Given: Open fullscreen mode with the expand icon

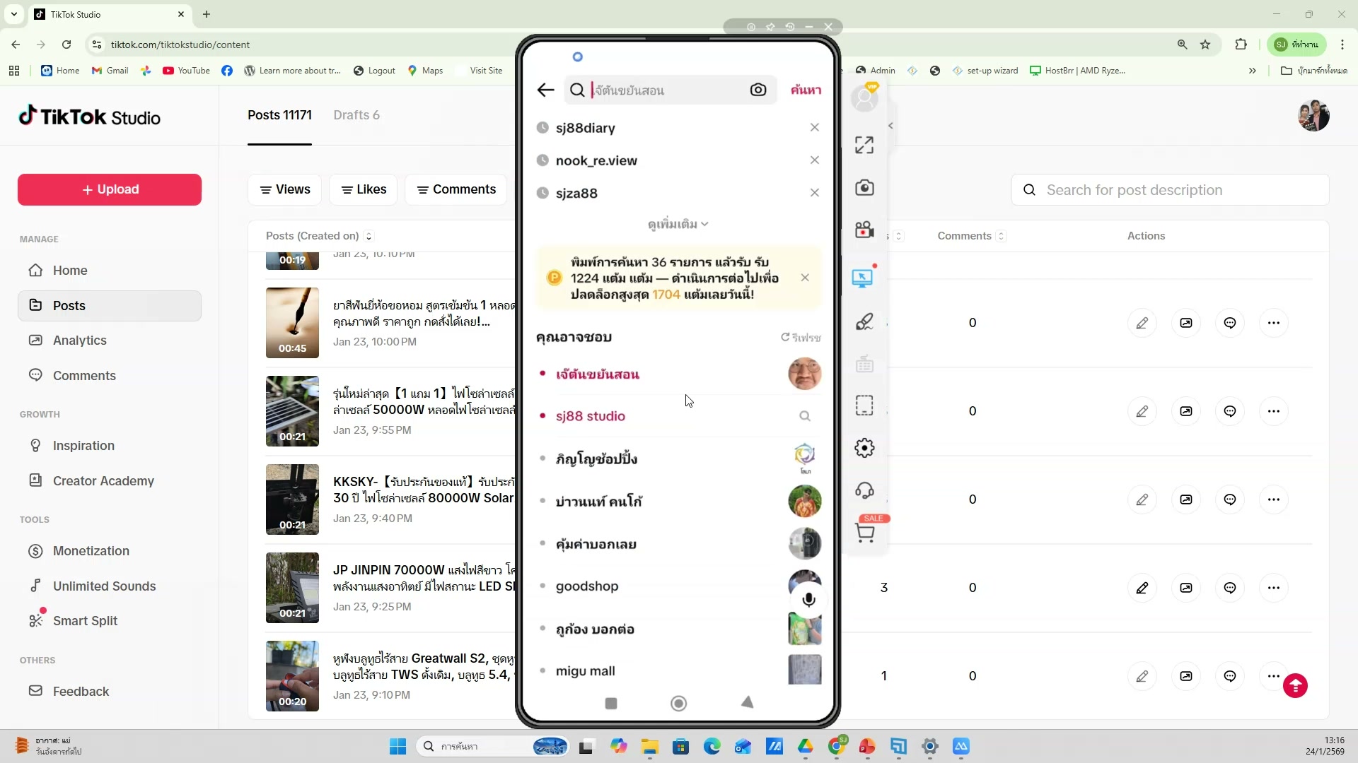Looking at the screenshot, I should (864, 144).
